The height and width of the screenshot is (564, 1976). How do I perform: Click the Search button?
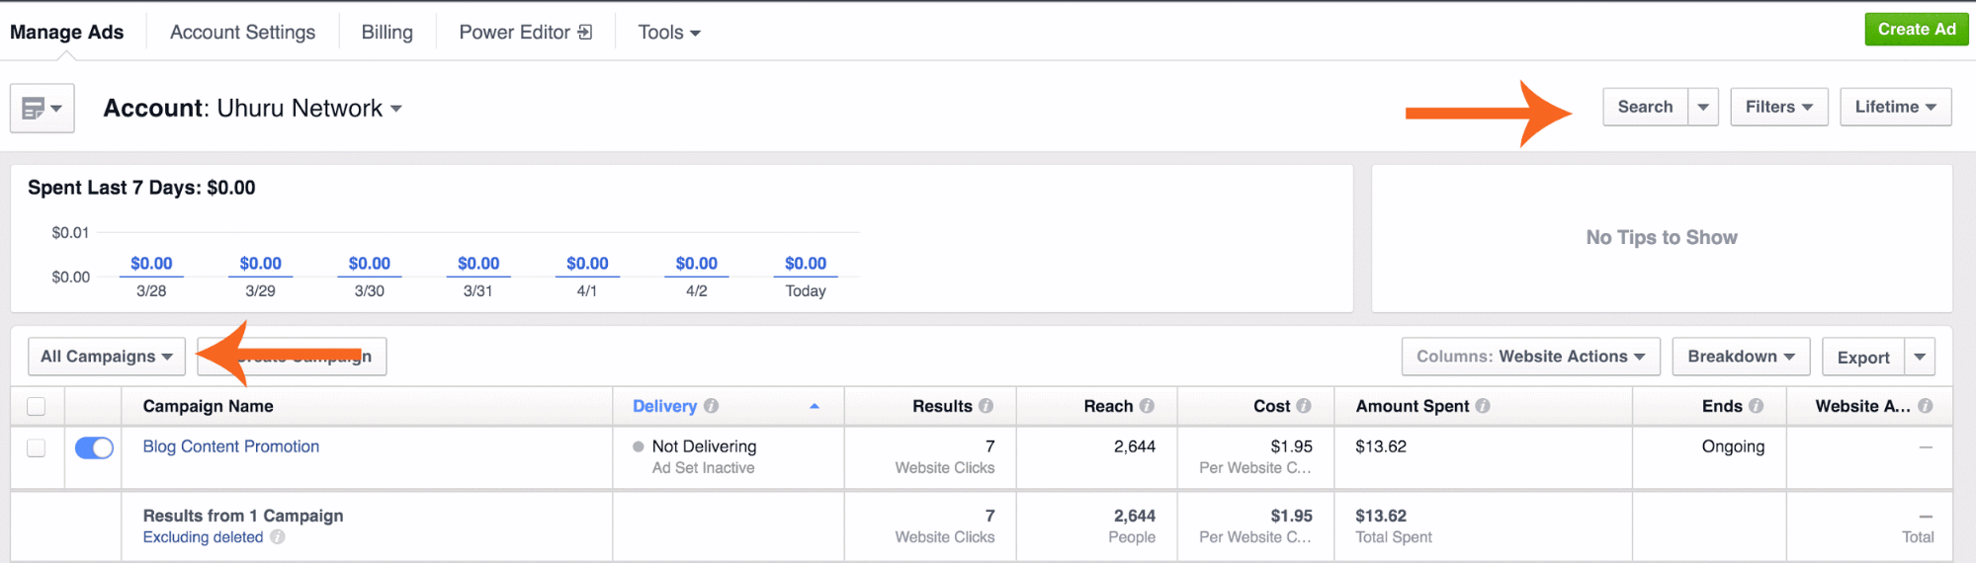(1645, 107)
